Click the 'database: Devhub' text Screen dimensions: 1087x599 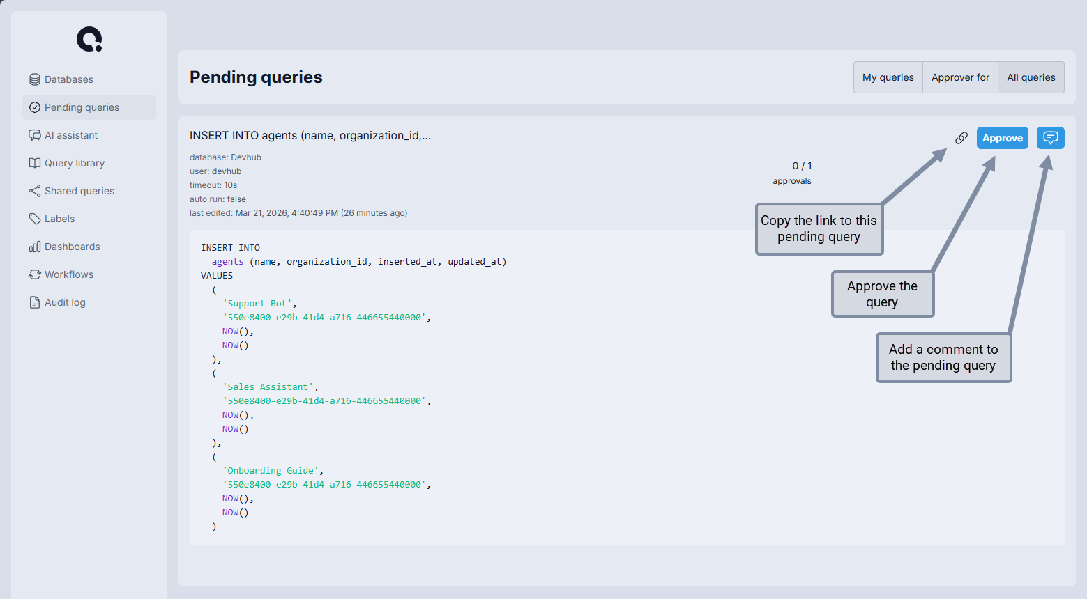[225, 157]
